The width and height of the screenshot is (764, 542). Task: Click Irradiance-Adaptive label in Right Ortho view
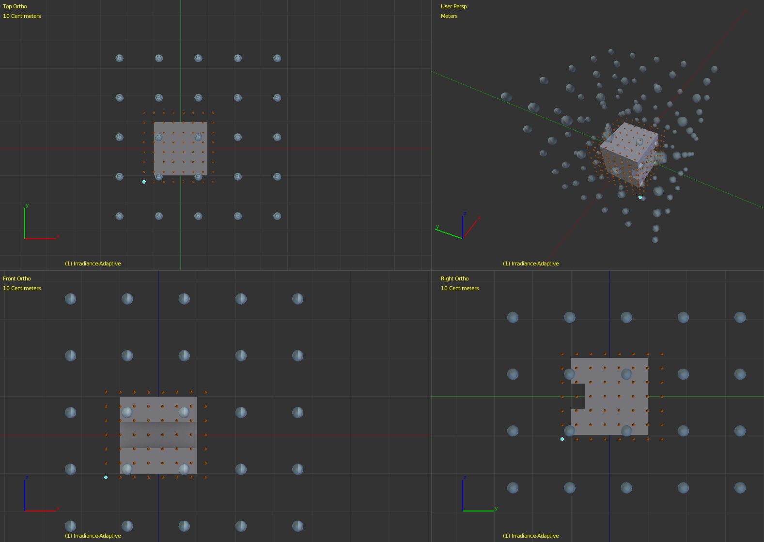pos(531,536)
